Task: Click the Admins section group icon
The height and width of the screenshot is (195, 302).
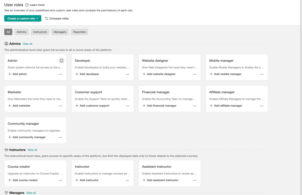Action: [x=6, y=43]
